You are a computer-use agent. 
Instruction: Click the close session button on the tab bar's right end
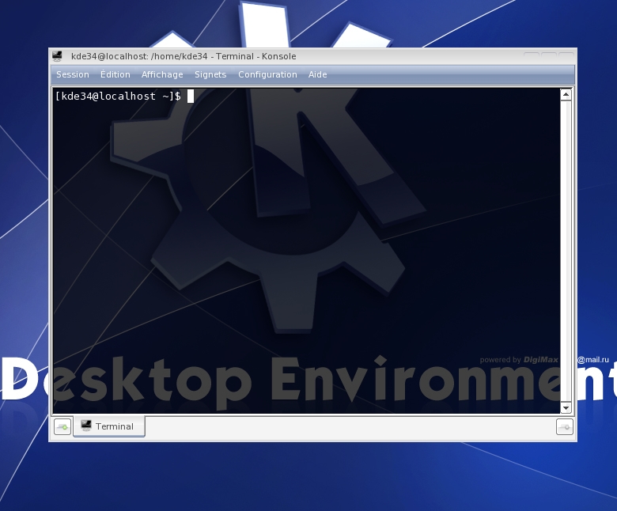(564, 427)
